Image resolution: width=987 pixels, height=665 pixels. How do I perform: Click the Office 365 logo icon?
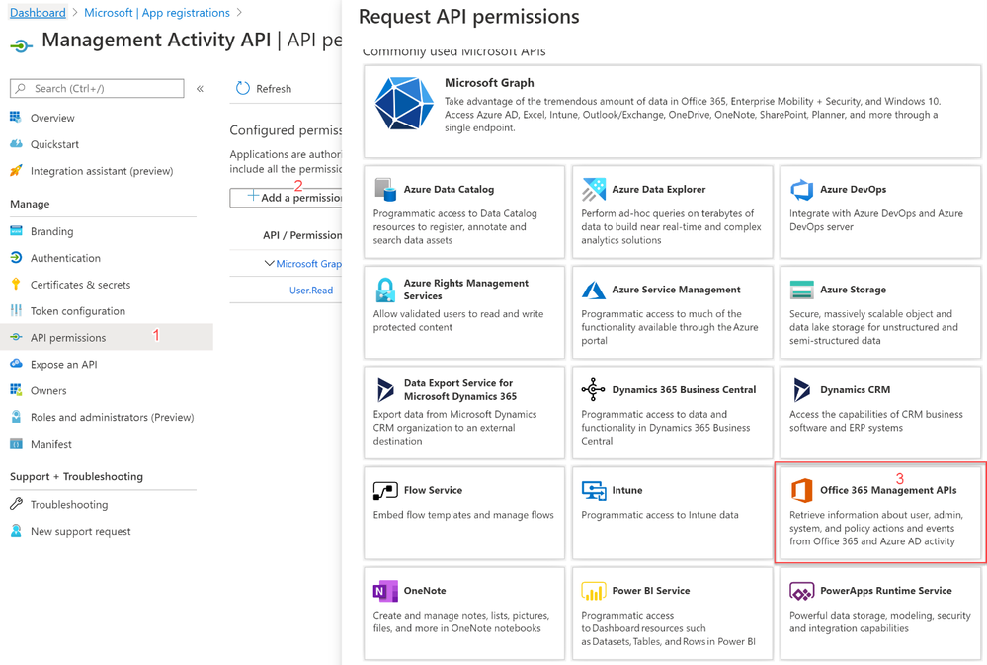(801, 490)
